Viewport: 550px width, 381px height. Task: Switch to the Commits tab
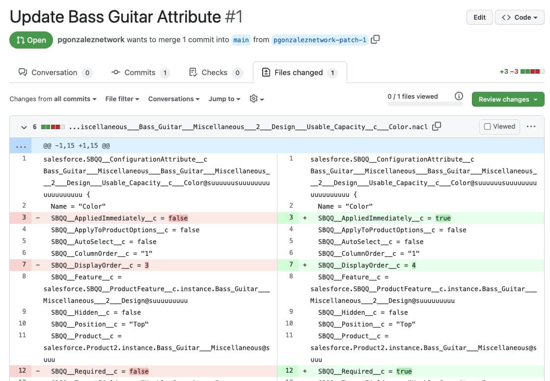(140, 73)
